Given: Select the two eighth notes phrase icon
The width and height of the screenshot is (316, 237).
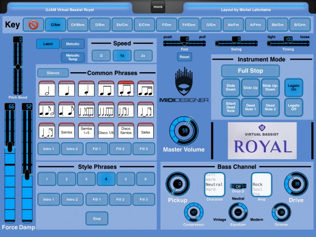Looking at the screenshot, I should tap(106, 88).
